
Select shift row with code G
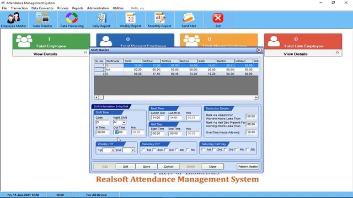click(176, 65)
